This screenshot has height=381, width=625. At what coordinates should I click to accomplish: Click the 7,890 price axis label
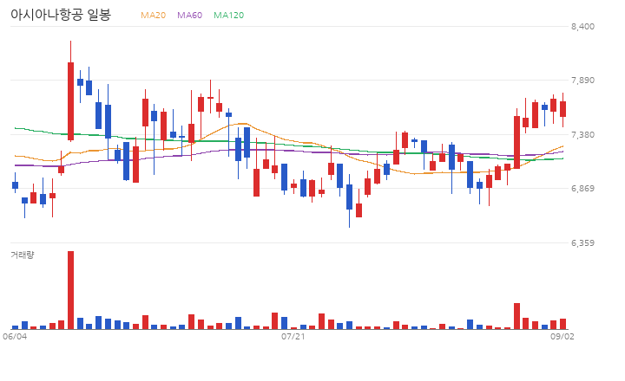point(582,81)
